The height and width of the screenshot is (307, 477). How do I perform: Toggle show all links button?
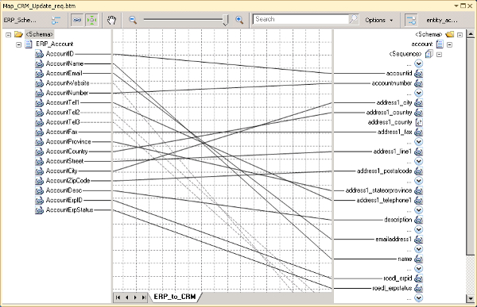pyautogui.click(x=77, y=20)
